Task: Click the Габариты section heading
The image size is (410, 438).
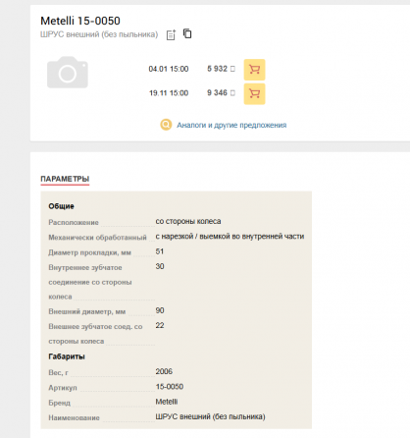Action: 67,356
